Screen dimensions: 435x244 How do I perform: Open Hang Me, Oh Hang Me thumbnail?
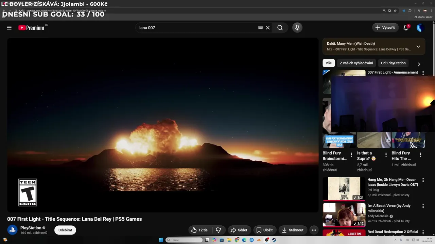pyautogui.click(x=344, y=189)
